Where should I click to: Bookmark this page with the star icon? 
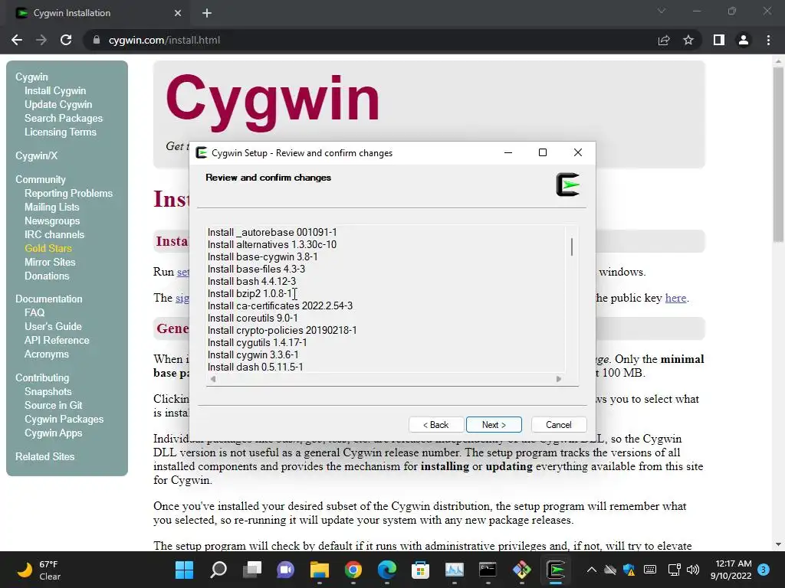(x=688, y=40)
